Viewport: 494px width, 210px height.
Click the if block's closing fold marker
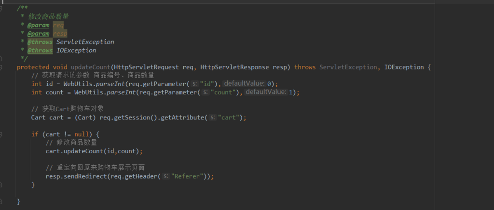pos(1,184)
